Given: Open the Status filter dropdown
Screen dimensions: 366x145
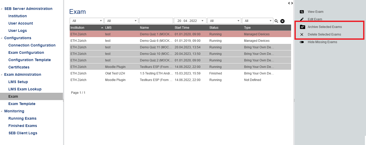Looking at the screenshot, I should pyautogui.click(x=224, y=21).
